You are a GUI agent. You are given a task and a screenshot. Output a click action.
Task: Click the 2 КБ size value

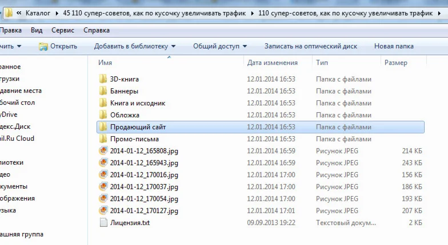pos(415,223)
